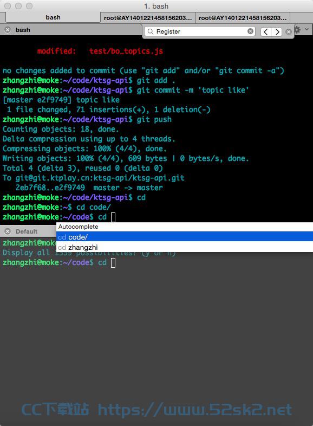This screenshot has width=313, height=426.
Task: Expand the chevron next to the gear
Action: click(307, 29)
